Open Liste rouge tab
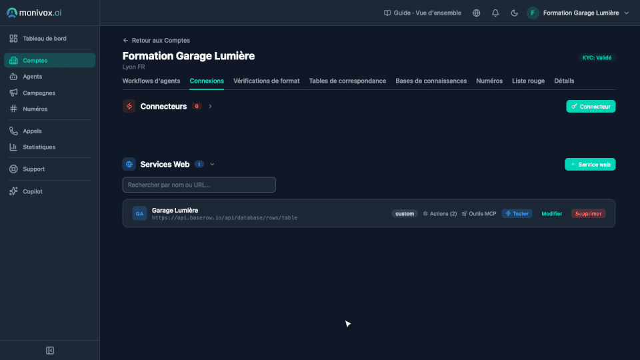The image size is (640, 360). click(528, 81)
